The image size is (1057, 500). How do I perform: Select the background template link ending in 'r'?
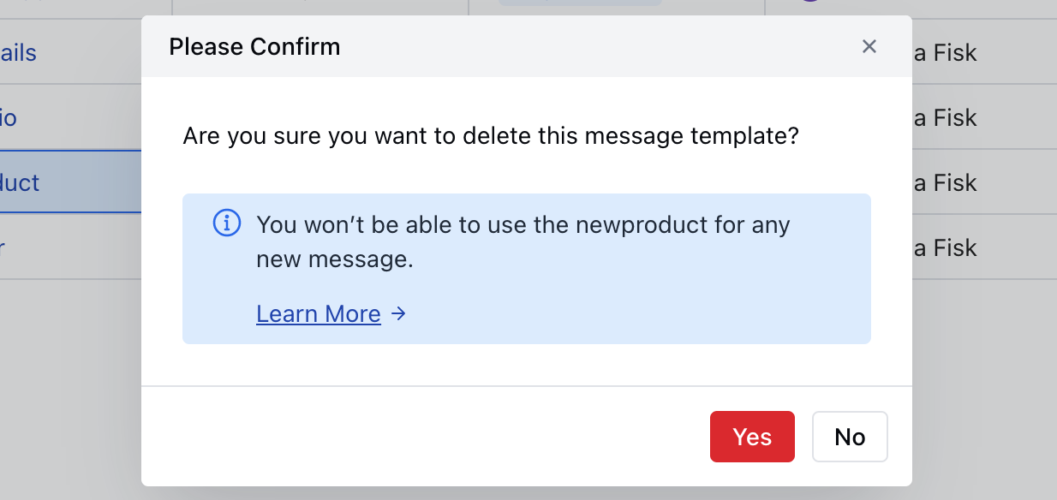(3, 247)
